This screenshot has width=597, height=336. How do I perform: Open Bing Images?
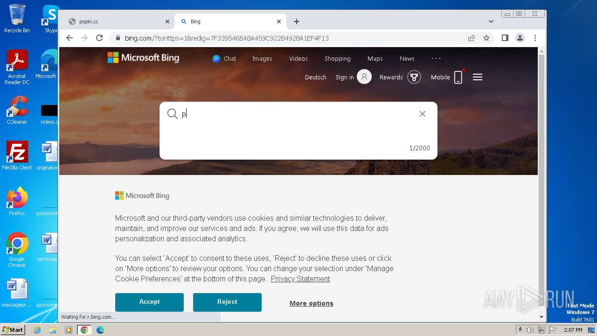(262, 58)
